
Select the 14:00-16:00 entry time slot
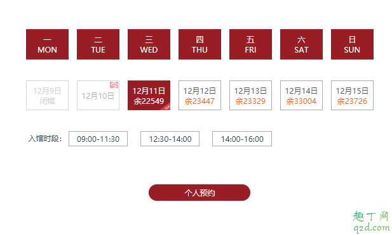tap(242, 139)
